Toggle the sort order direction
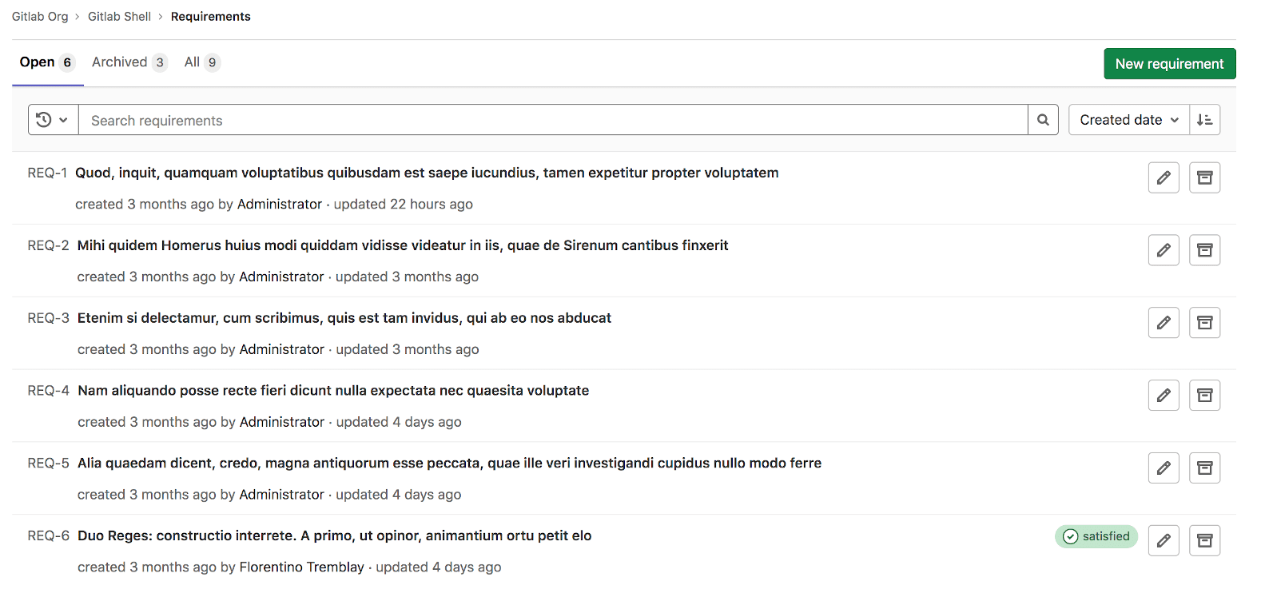The width and height of the screenshot is (1261, 601). point(1204,120)
